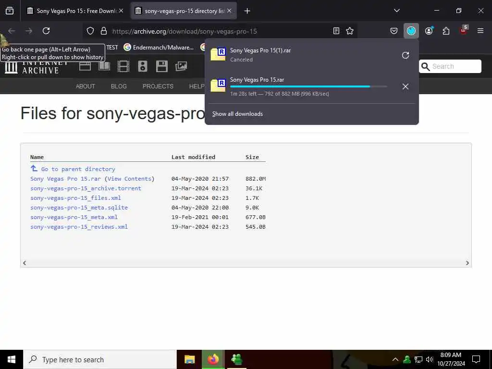Click the Sony Vegas Pro 15.rar download progress bar
This screenshot has height=369, width=492.
(x=308, y=86)
